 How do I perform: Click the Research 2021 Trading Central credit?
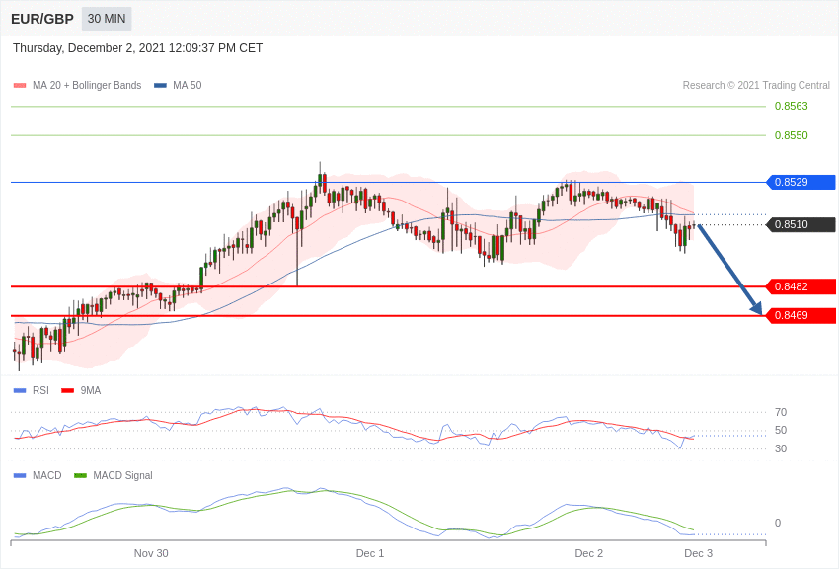[756, 86]
